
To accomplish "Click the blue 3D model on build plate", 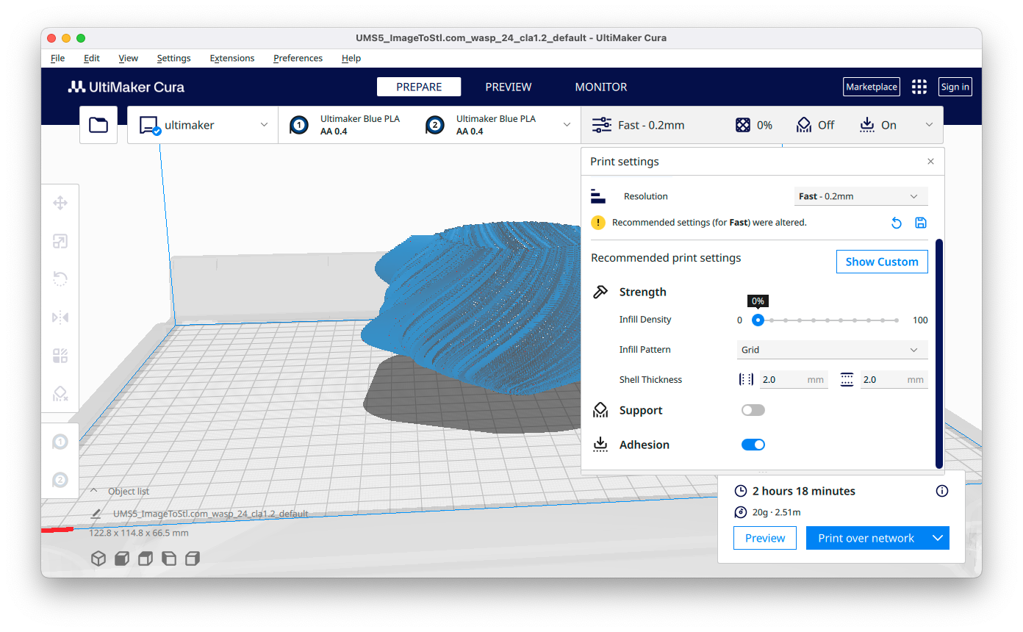I will pyautogui.click(x=470, y=309).
